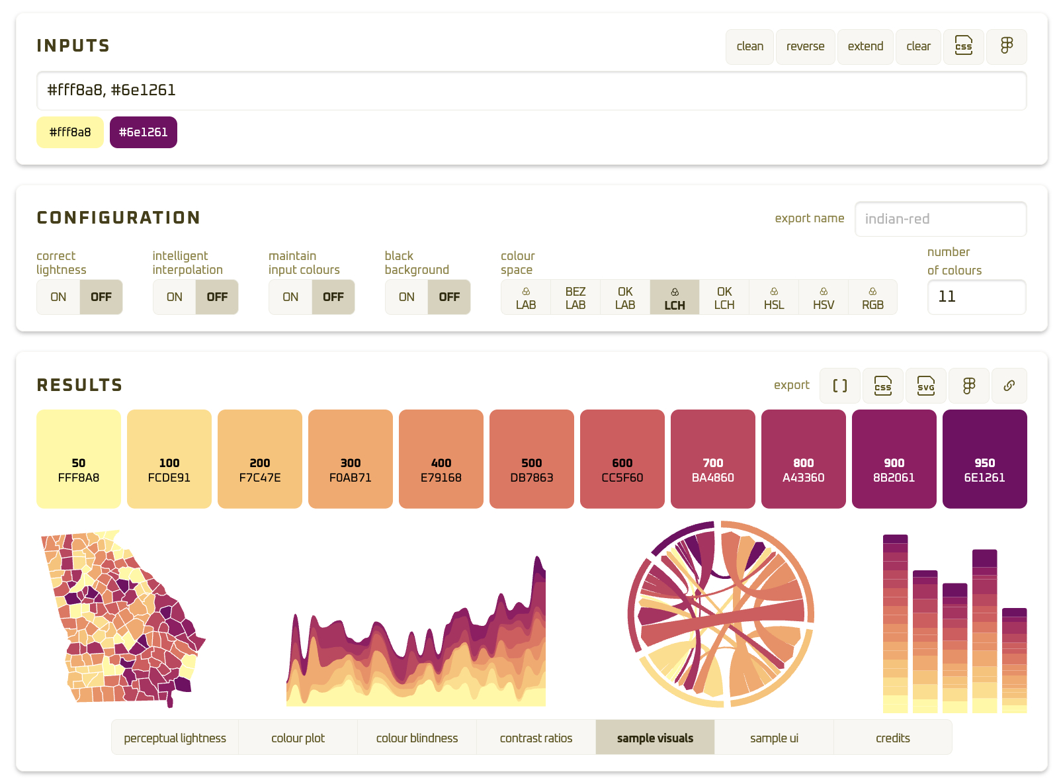1061x782 pixels.
Task: Export results as SVG file
Action: tap(925, 386)
